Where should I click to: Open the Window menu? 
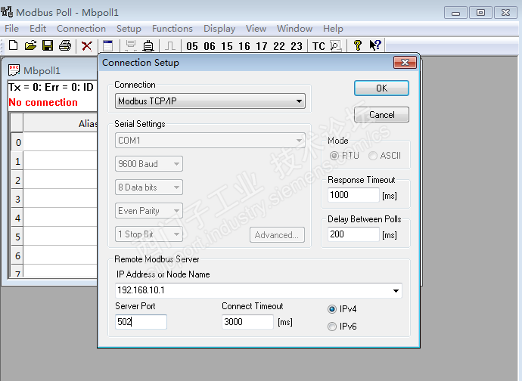(x=294, y=29)
